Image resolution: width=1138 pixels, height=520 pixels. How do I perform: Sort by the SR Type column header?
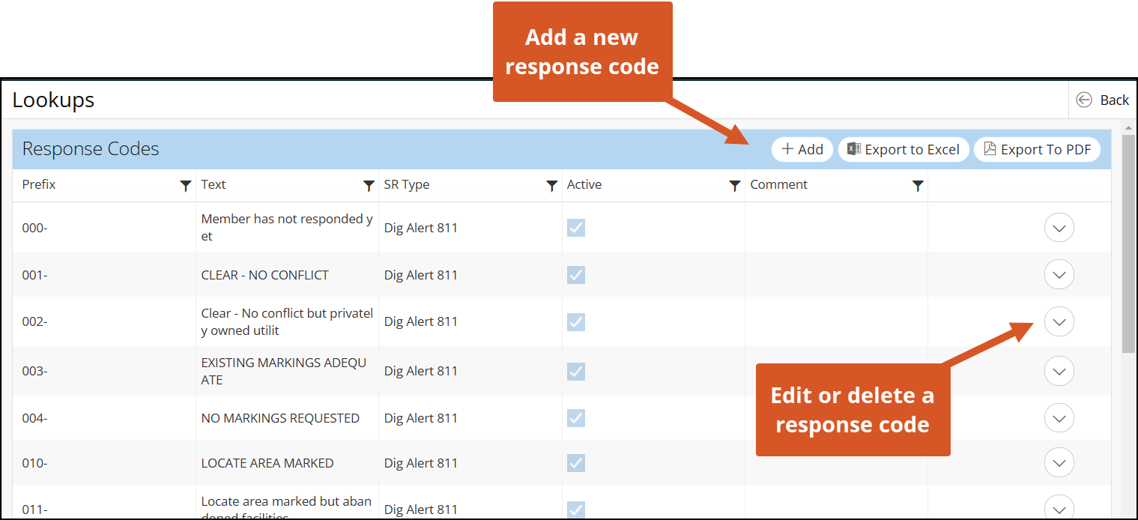(407, 185)
